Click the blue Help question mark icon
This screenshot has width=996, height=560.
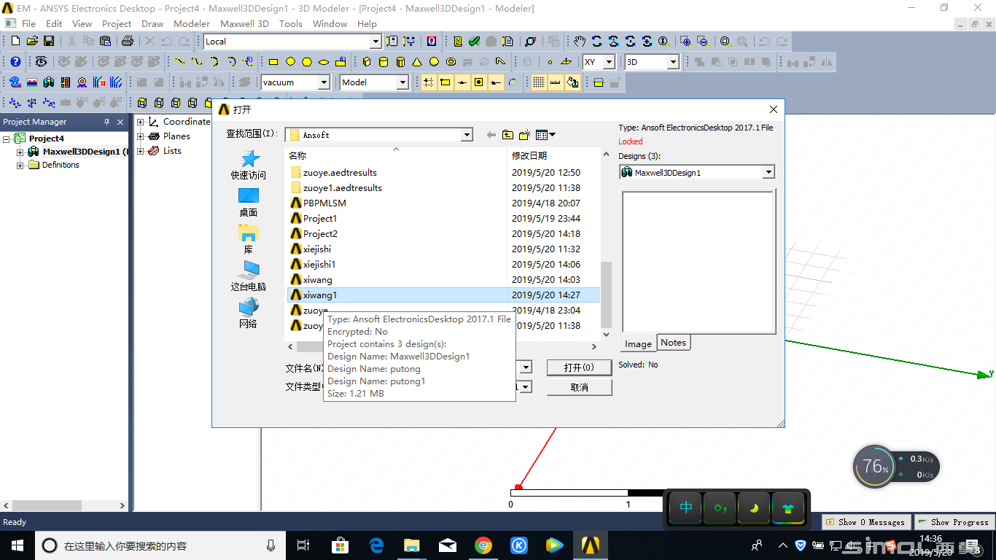click(15, 62)
